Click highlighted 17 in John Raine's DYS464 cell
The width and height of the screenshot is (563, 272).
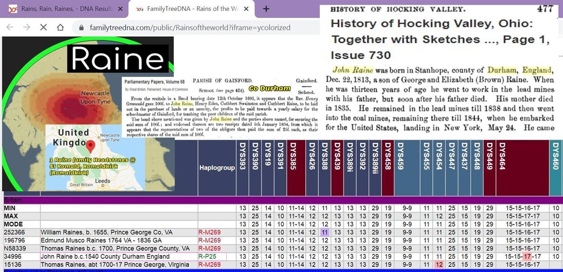pyautogui.click(x=527, y=257)
